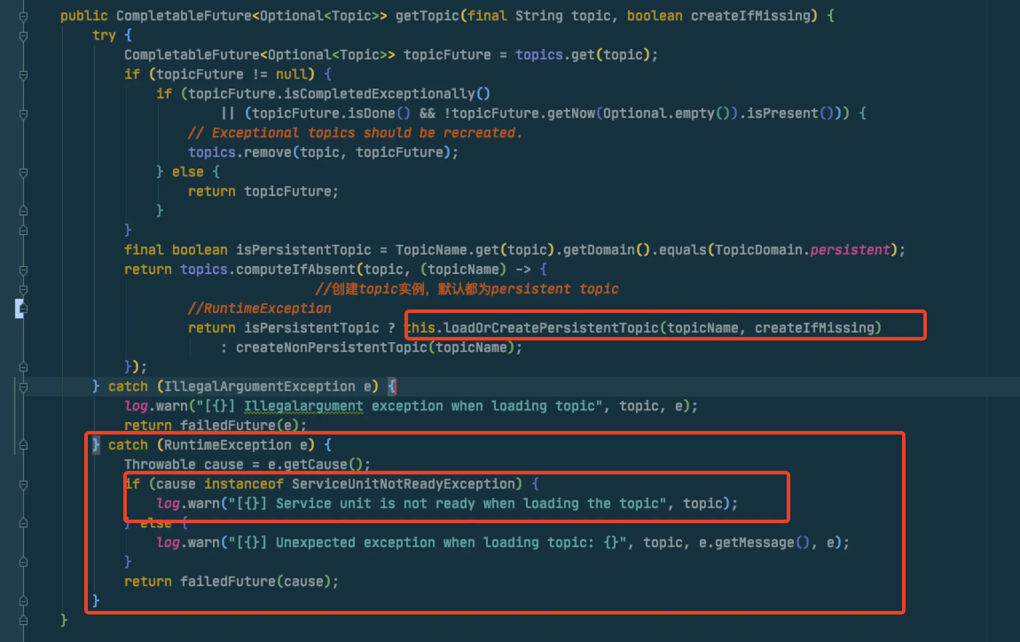
Task: Click the 'topics.remove(topic, topicFuture)' statement
Action: click(x=322, y=152)
